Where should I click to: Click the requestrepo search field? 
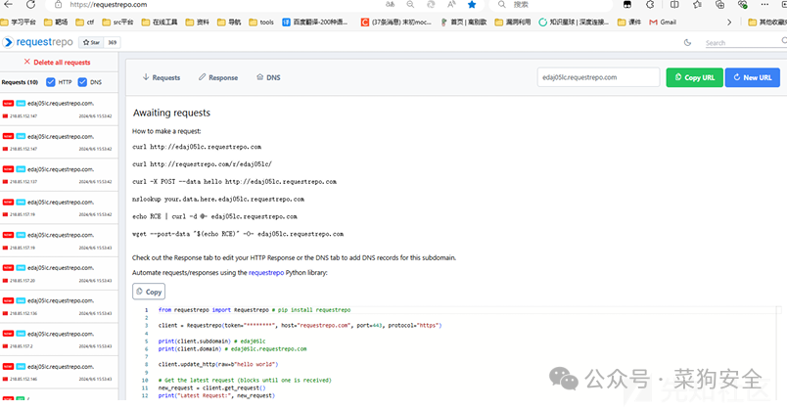[745, 43]
